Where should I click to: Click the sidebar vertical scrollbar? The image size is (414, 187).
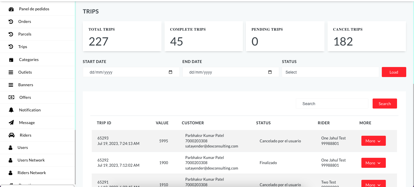pyautogui.click(x=75, y=157)
